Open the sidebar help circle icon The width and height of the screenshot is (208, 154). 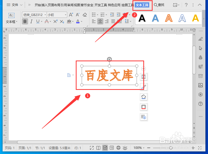201,104
